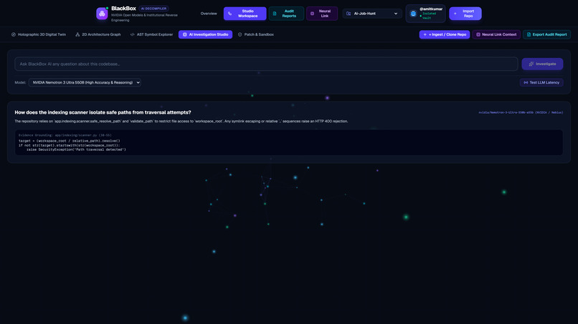Image resolution: width=578 pixels, height=324 pixels.
Task: Select the AI Investigation Studio tab
Action: coord(205,34)
